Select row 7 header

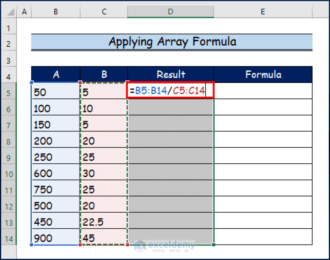[9, 123]
